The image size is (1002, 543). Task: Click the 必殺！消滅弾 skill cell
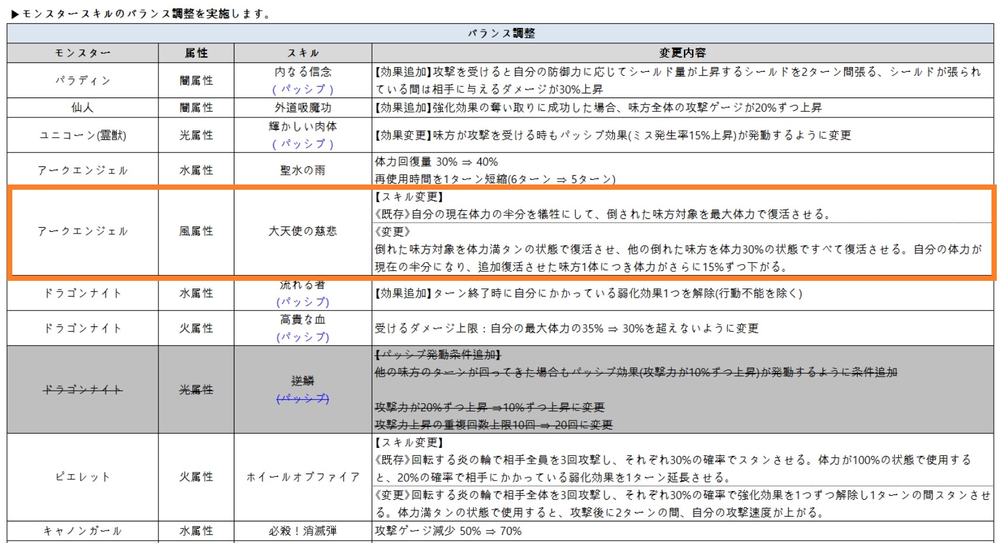pos(303,531)
